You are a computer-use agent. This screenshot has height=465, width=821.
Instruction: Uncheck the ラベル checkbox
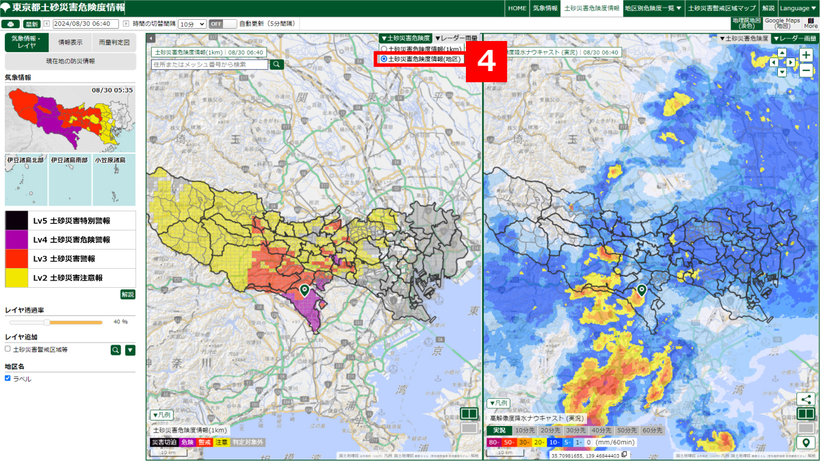click(8, 378)
